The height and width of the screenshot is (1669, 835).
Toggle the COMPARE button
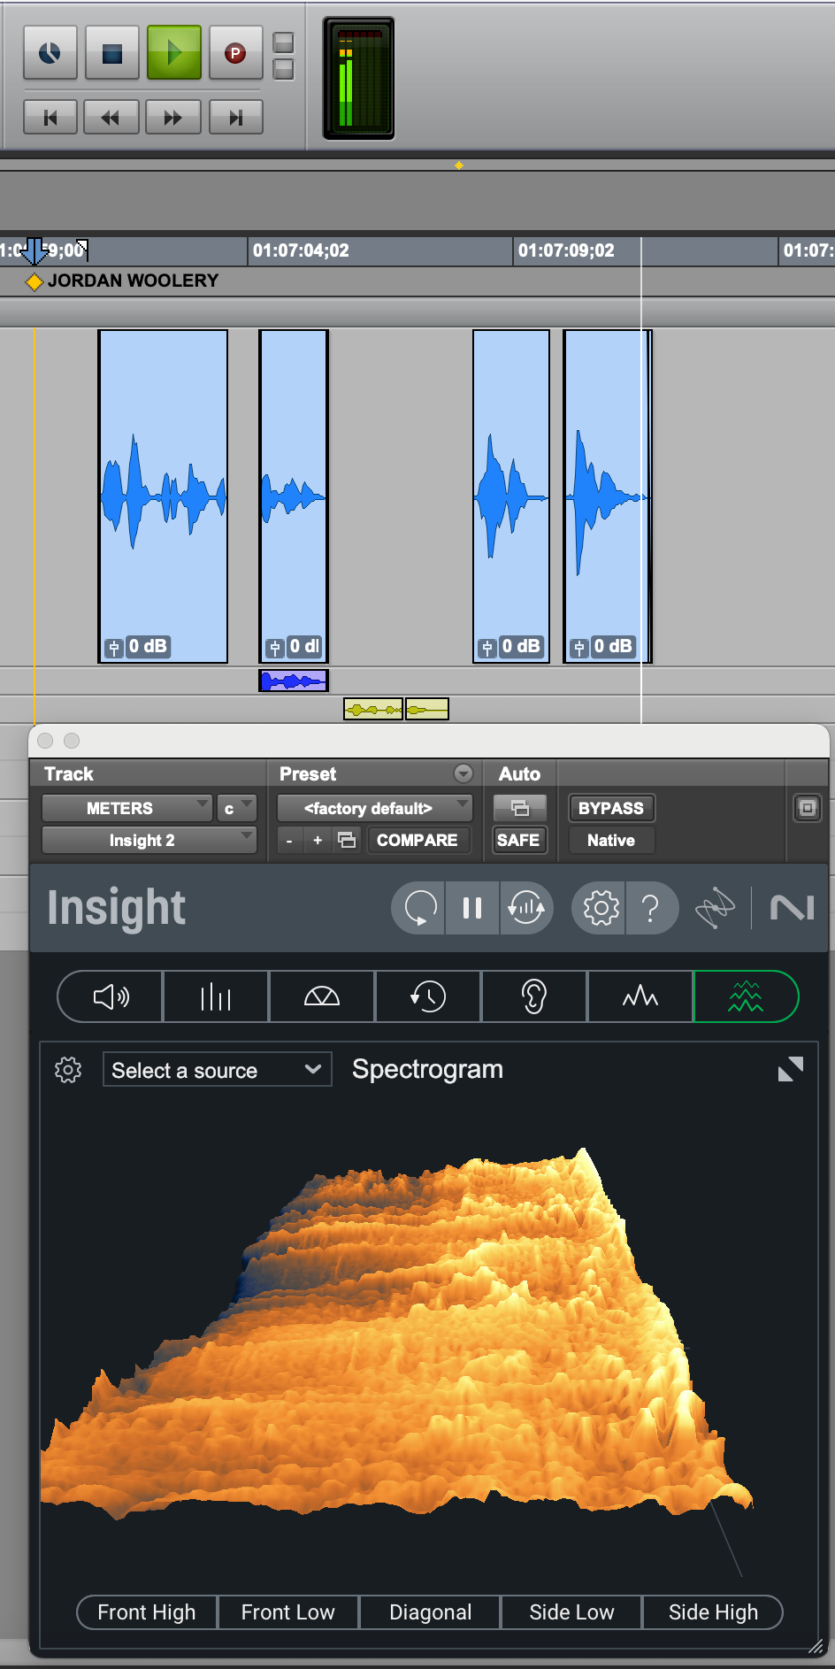click(x=417, y=840)
